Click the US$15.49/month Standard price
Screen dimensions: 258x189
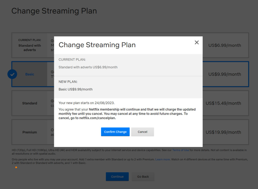click(x=223, y=103)
